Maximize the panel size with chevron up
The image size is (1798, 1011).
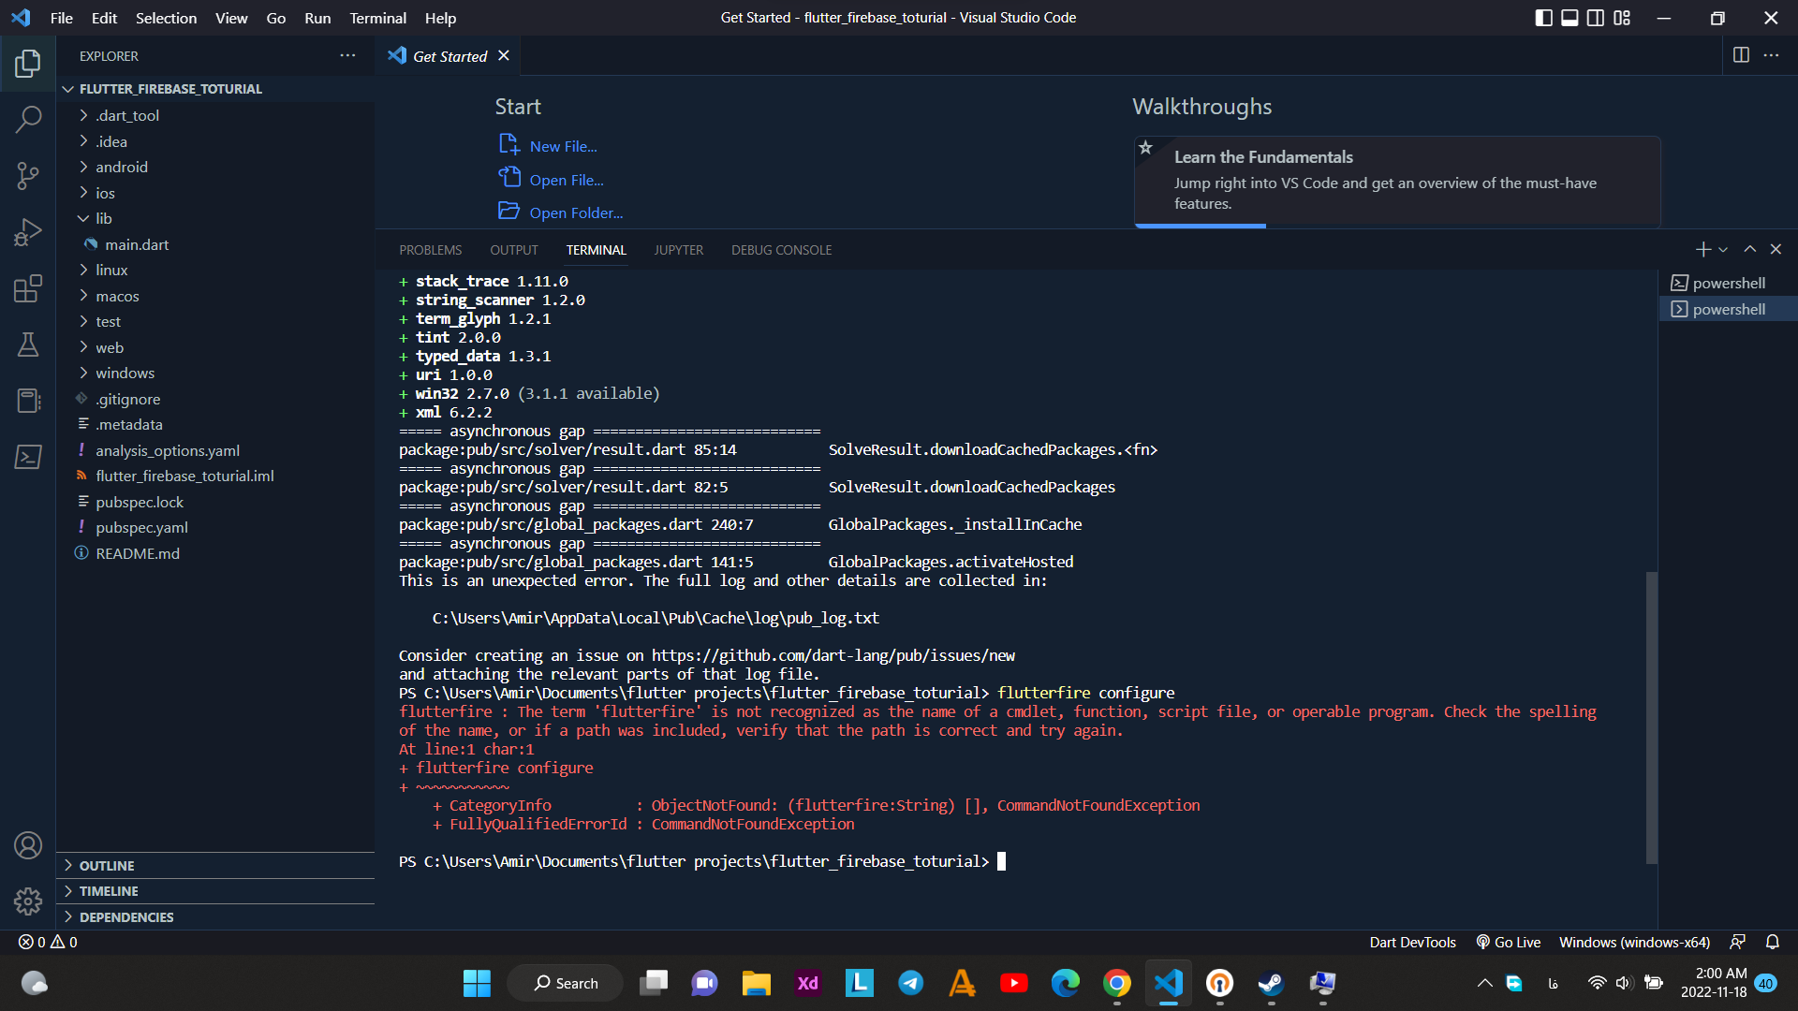coord(1749,249)
